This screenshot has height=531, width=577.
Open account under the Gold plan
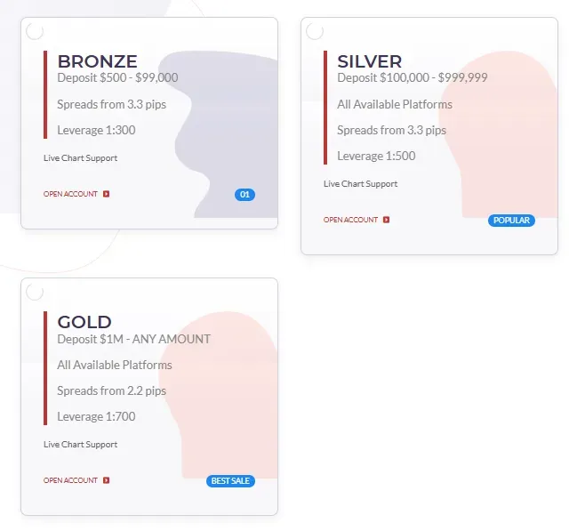[70, 480]
